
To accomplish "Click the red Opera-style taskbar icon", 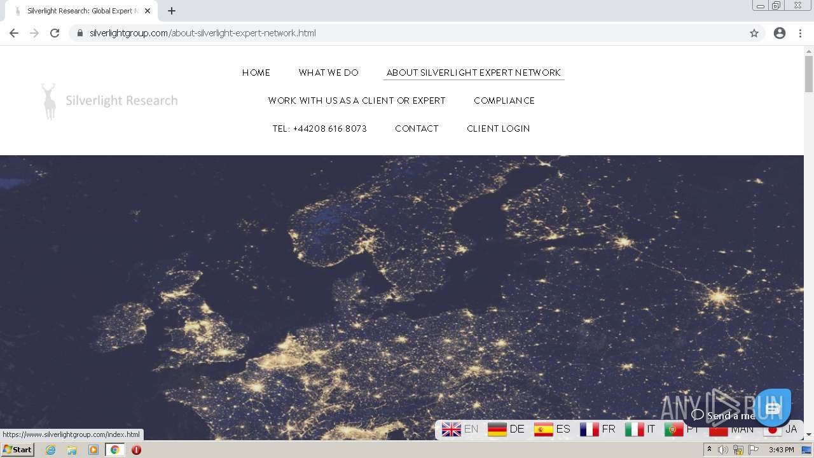I will pos(136,450).
